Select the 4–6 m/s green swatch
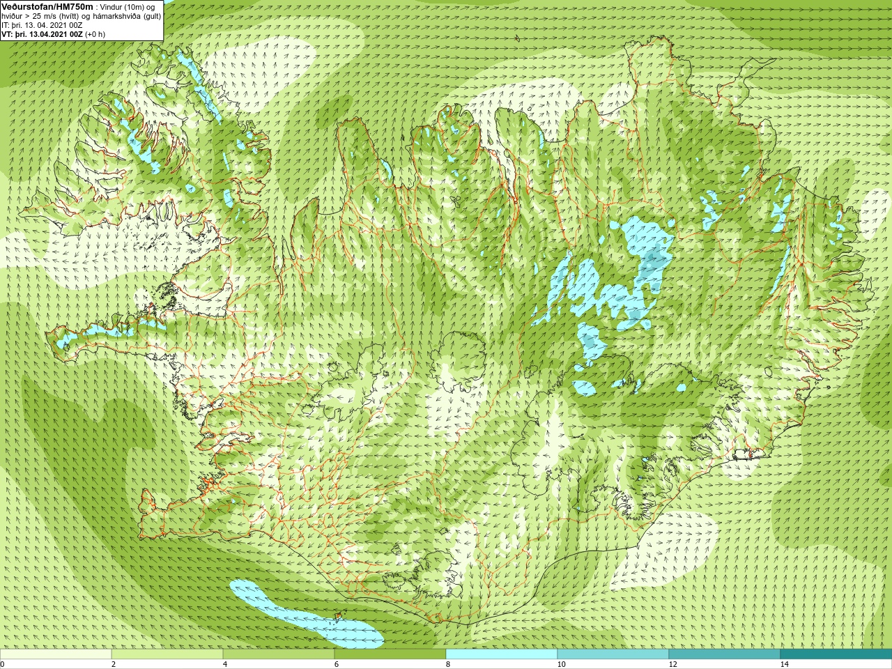 (x=279, y=654)
